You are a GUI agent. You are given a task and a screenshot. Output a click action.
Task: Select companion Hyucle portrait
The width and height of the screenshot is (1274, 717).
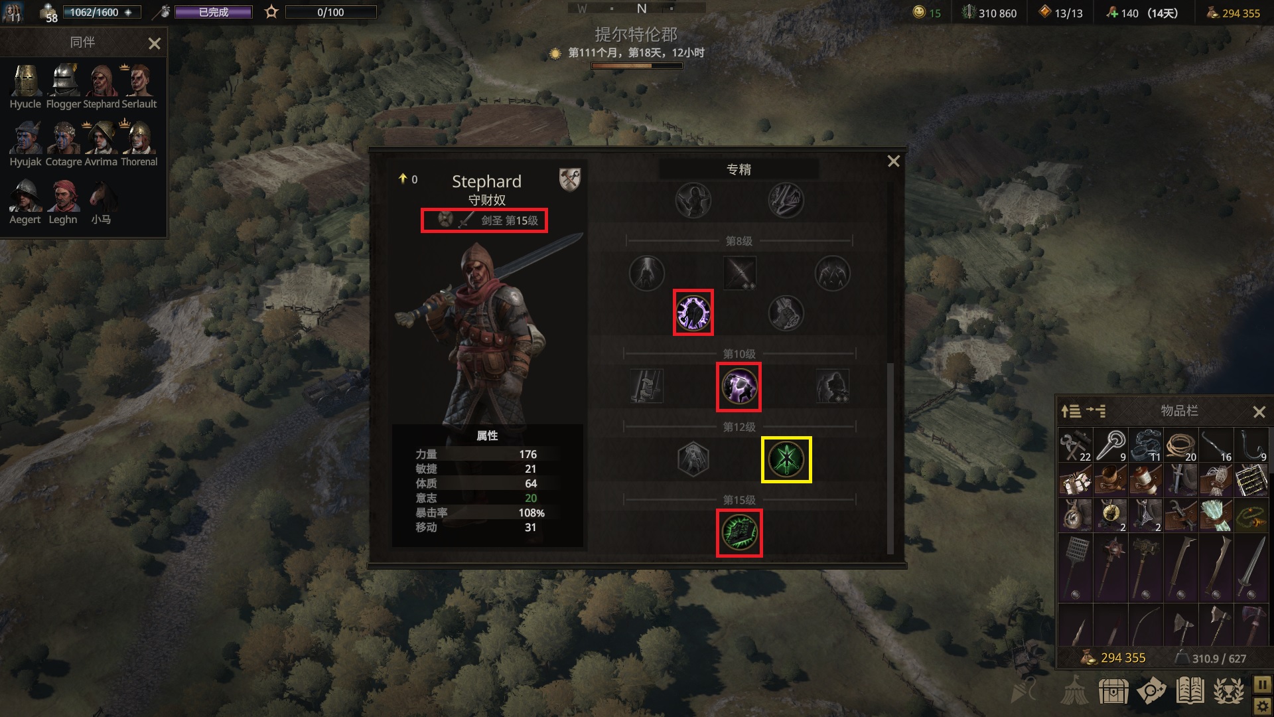pos(25,86)
